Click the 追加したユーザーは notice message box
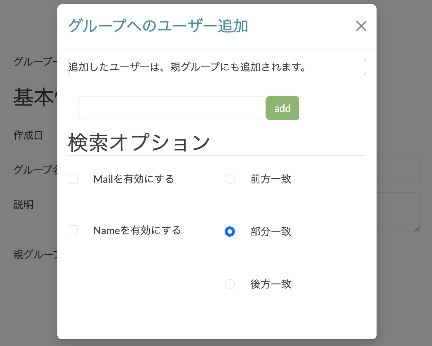 [217, 67]
